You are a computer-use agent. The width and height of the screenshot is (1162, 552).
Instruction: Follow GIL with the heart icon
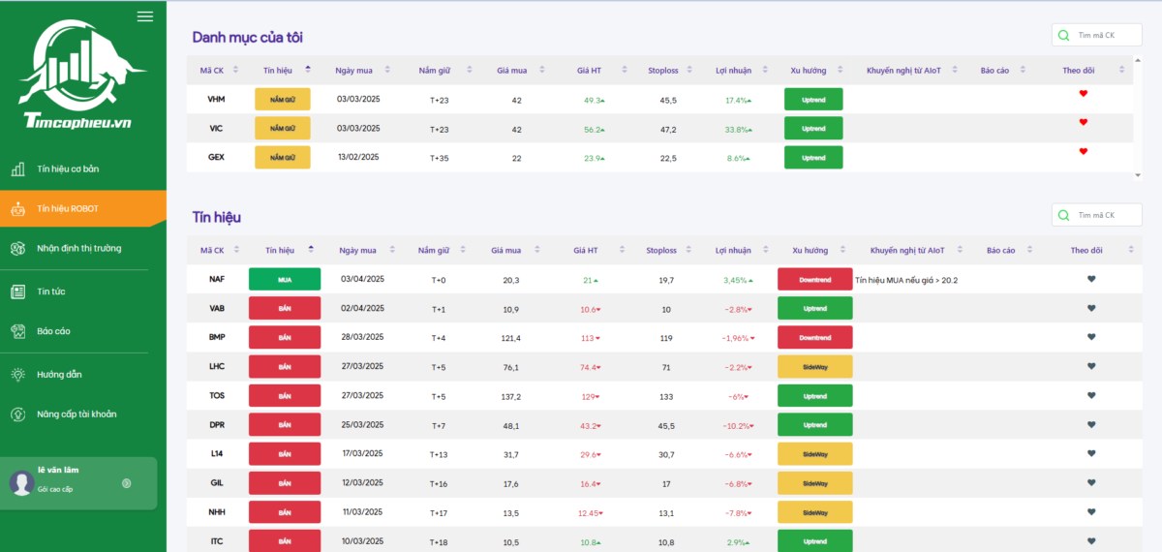(1091, 482)
